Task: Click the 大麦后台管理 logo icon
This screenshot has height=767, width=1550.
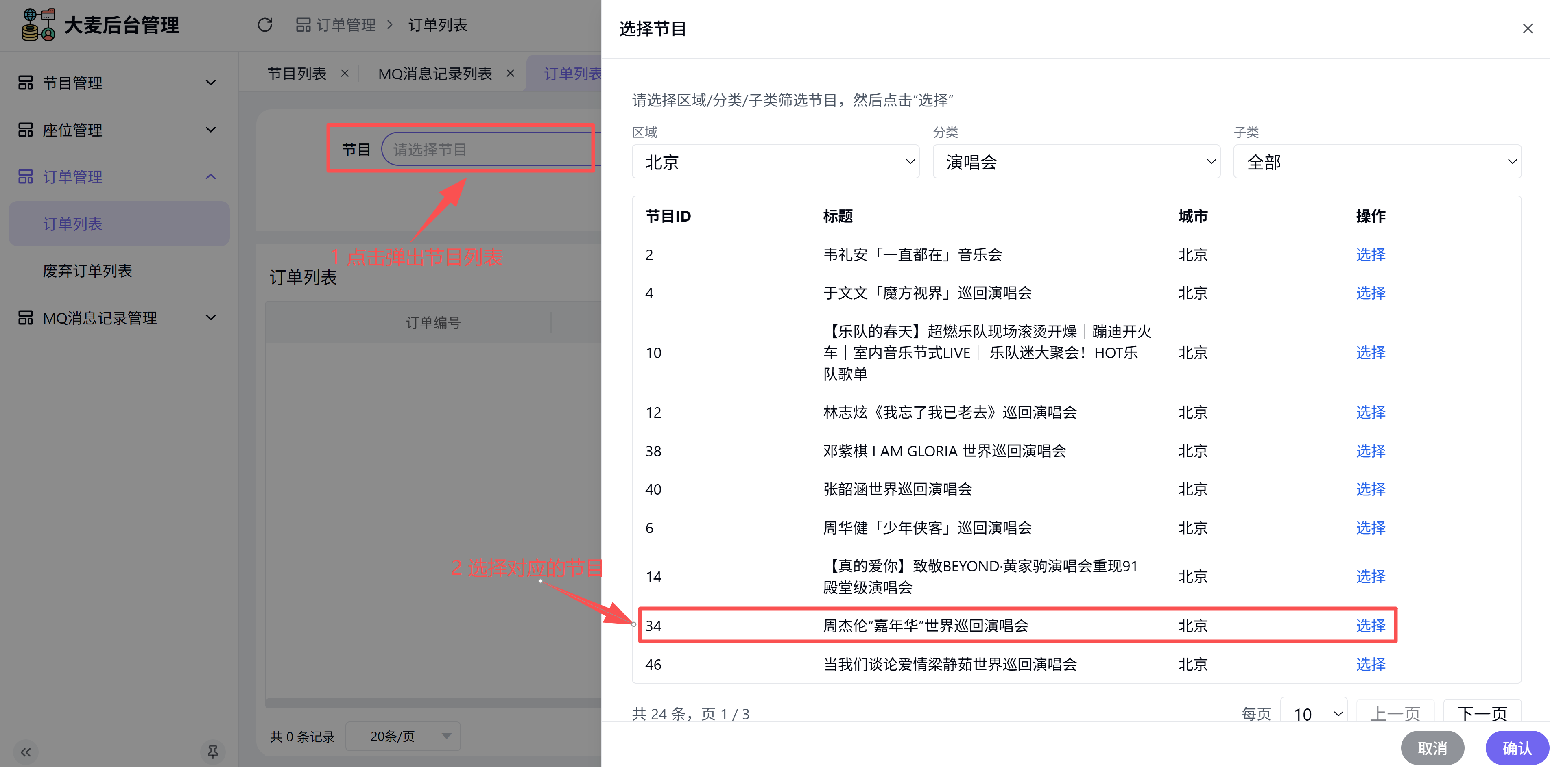Action: click(39, 25)
